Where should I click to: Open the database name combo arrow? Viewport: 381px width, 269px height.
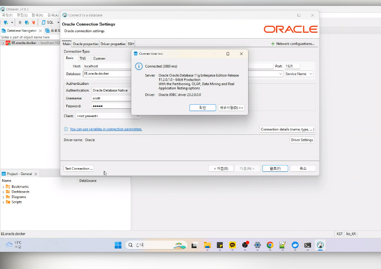pyautogui.click(x=280, y=74)
